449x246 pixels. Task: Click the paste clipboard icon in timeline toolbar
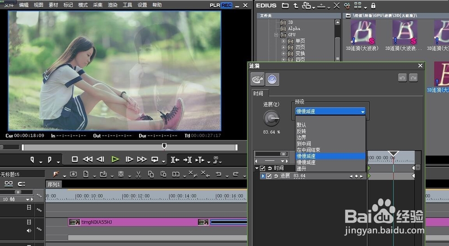[163, 174]
